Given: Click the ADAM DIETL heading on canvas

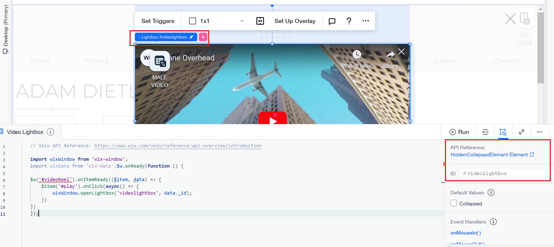Looking at the screenshot, I should pos(75,91).
